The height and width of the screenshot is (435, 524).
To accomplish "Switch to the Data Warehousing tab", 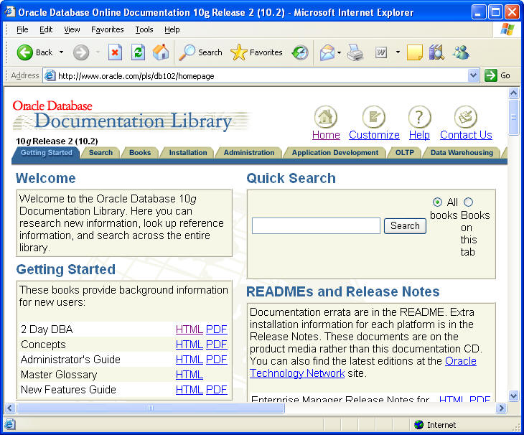I will [462, 153].
